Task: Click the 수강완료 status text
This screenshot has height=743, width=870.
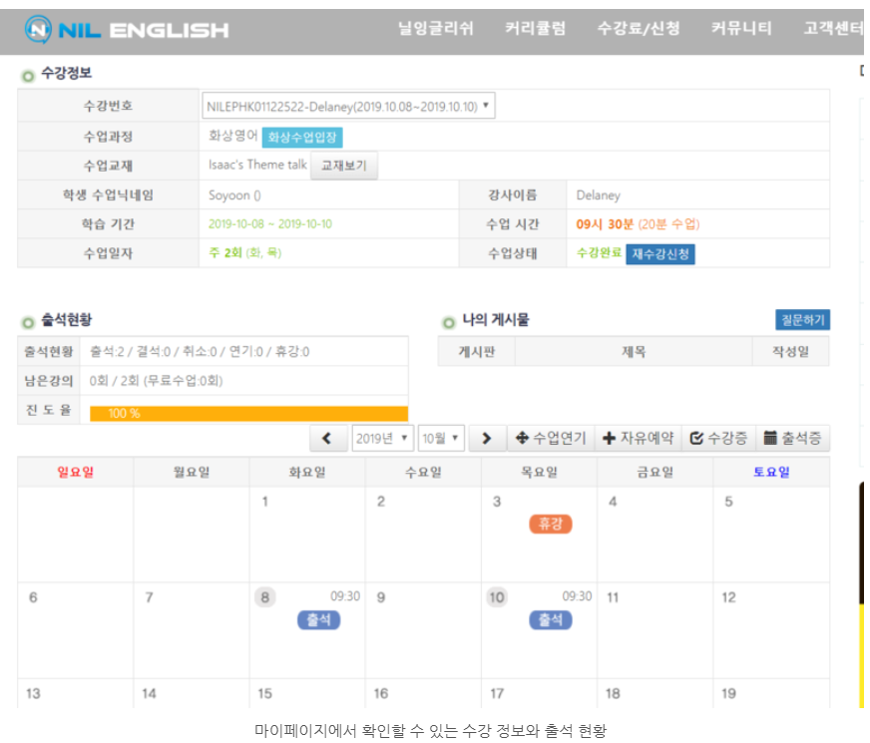Action: (600, 253)
